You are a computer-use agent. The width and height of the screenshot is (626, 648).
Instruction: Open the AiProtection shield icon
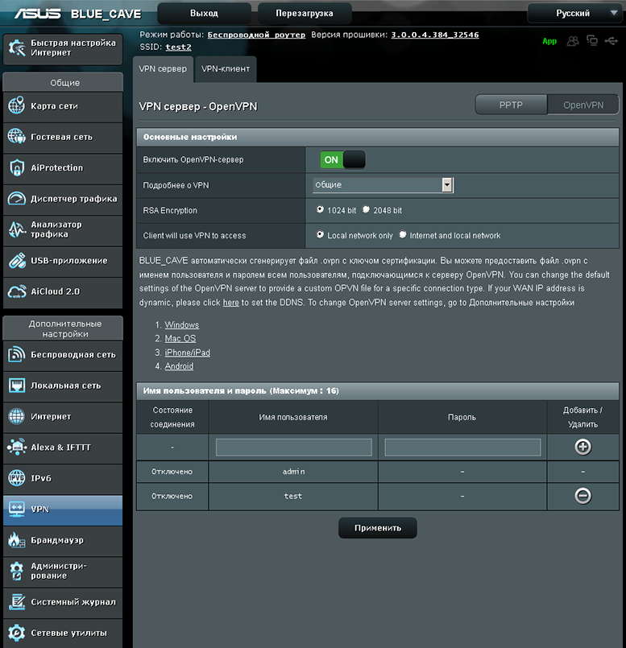coord(17,167)
